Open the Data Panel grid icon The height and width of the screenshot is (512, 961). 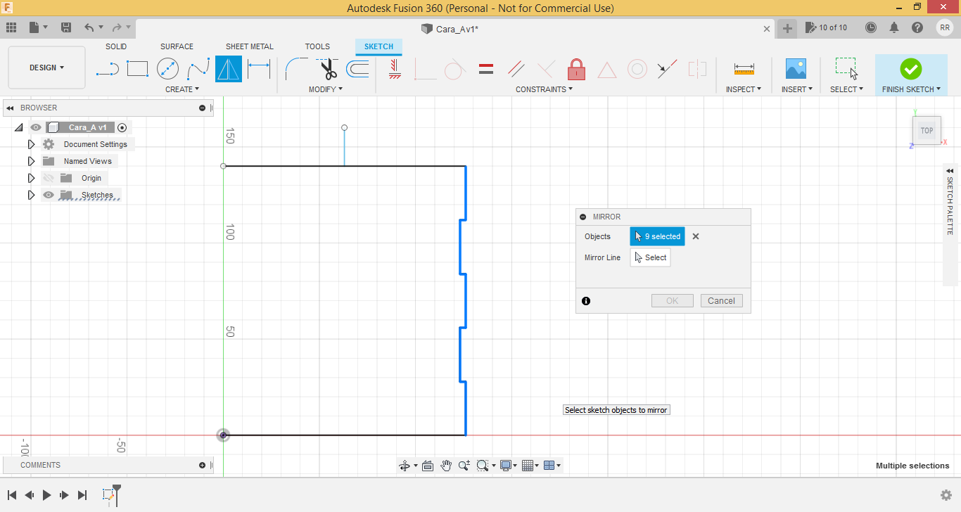tap(11, 27)
